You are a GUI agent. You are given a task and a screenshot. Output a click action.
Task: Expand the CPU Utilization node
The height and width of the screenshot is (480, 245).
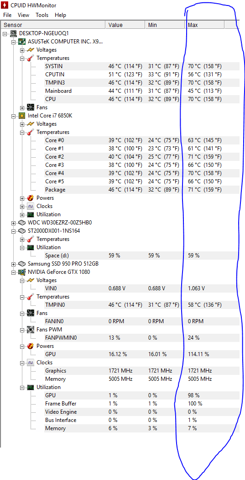click(x=22, y=214)
